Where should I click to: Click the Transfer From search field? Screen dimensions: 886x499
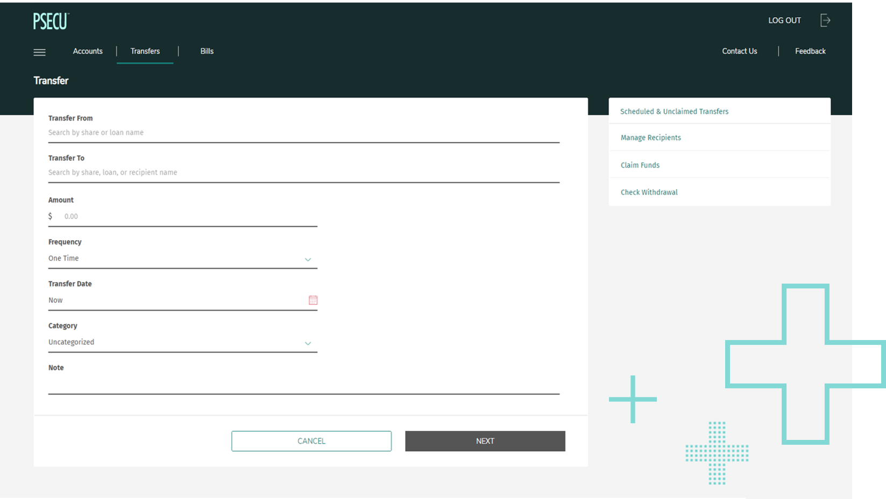tap(303, 133)
